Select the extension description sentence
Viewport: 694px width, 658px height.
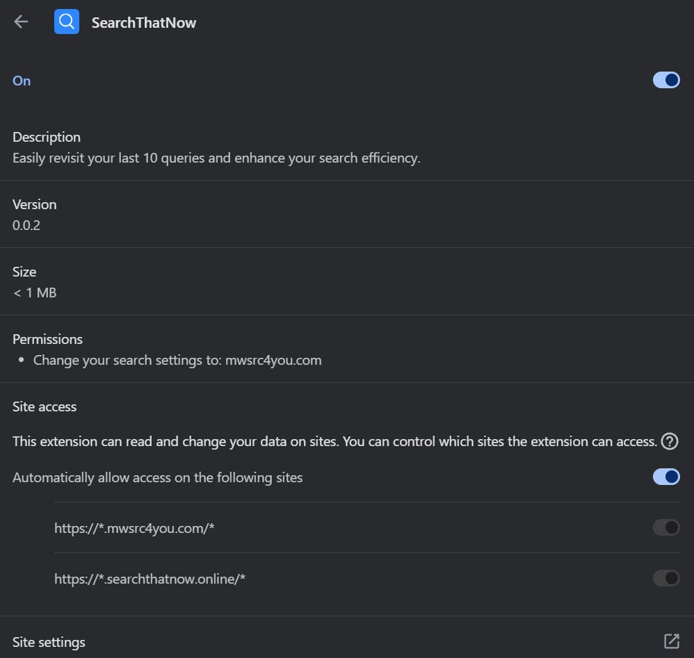point(216,158)
